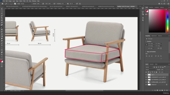Screen dimensions: 170x95
Task: Open the Image menu
Action: tap(10, 1)
